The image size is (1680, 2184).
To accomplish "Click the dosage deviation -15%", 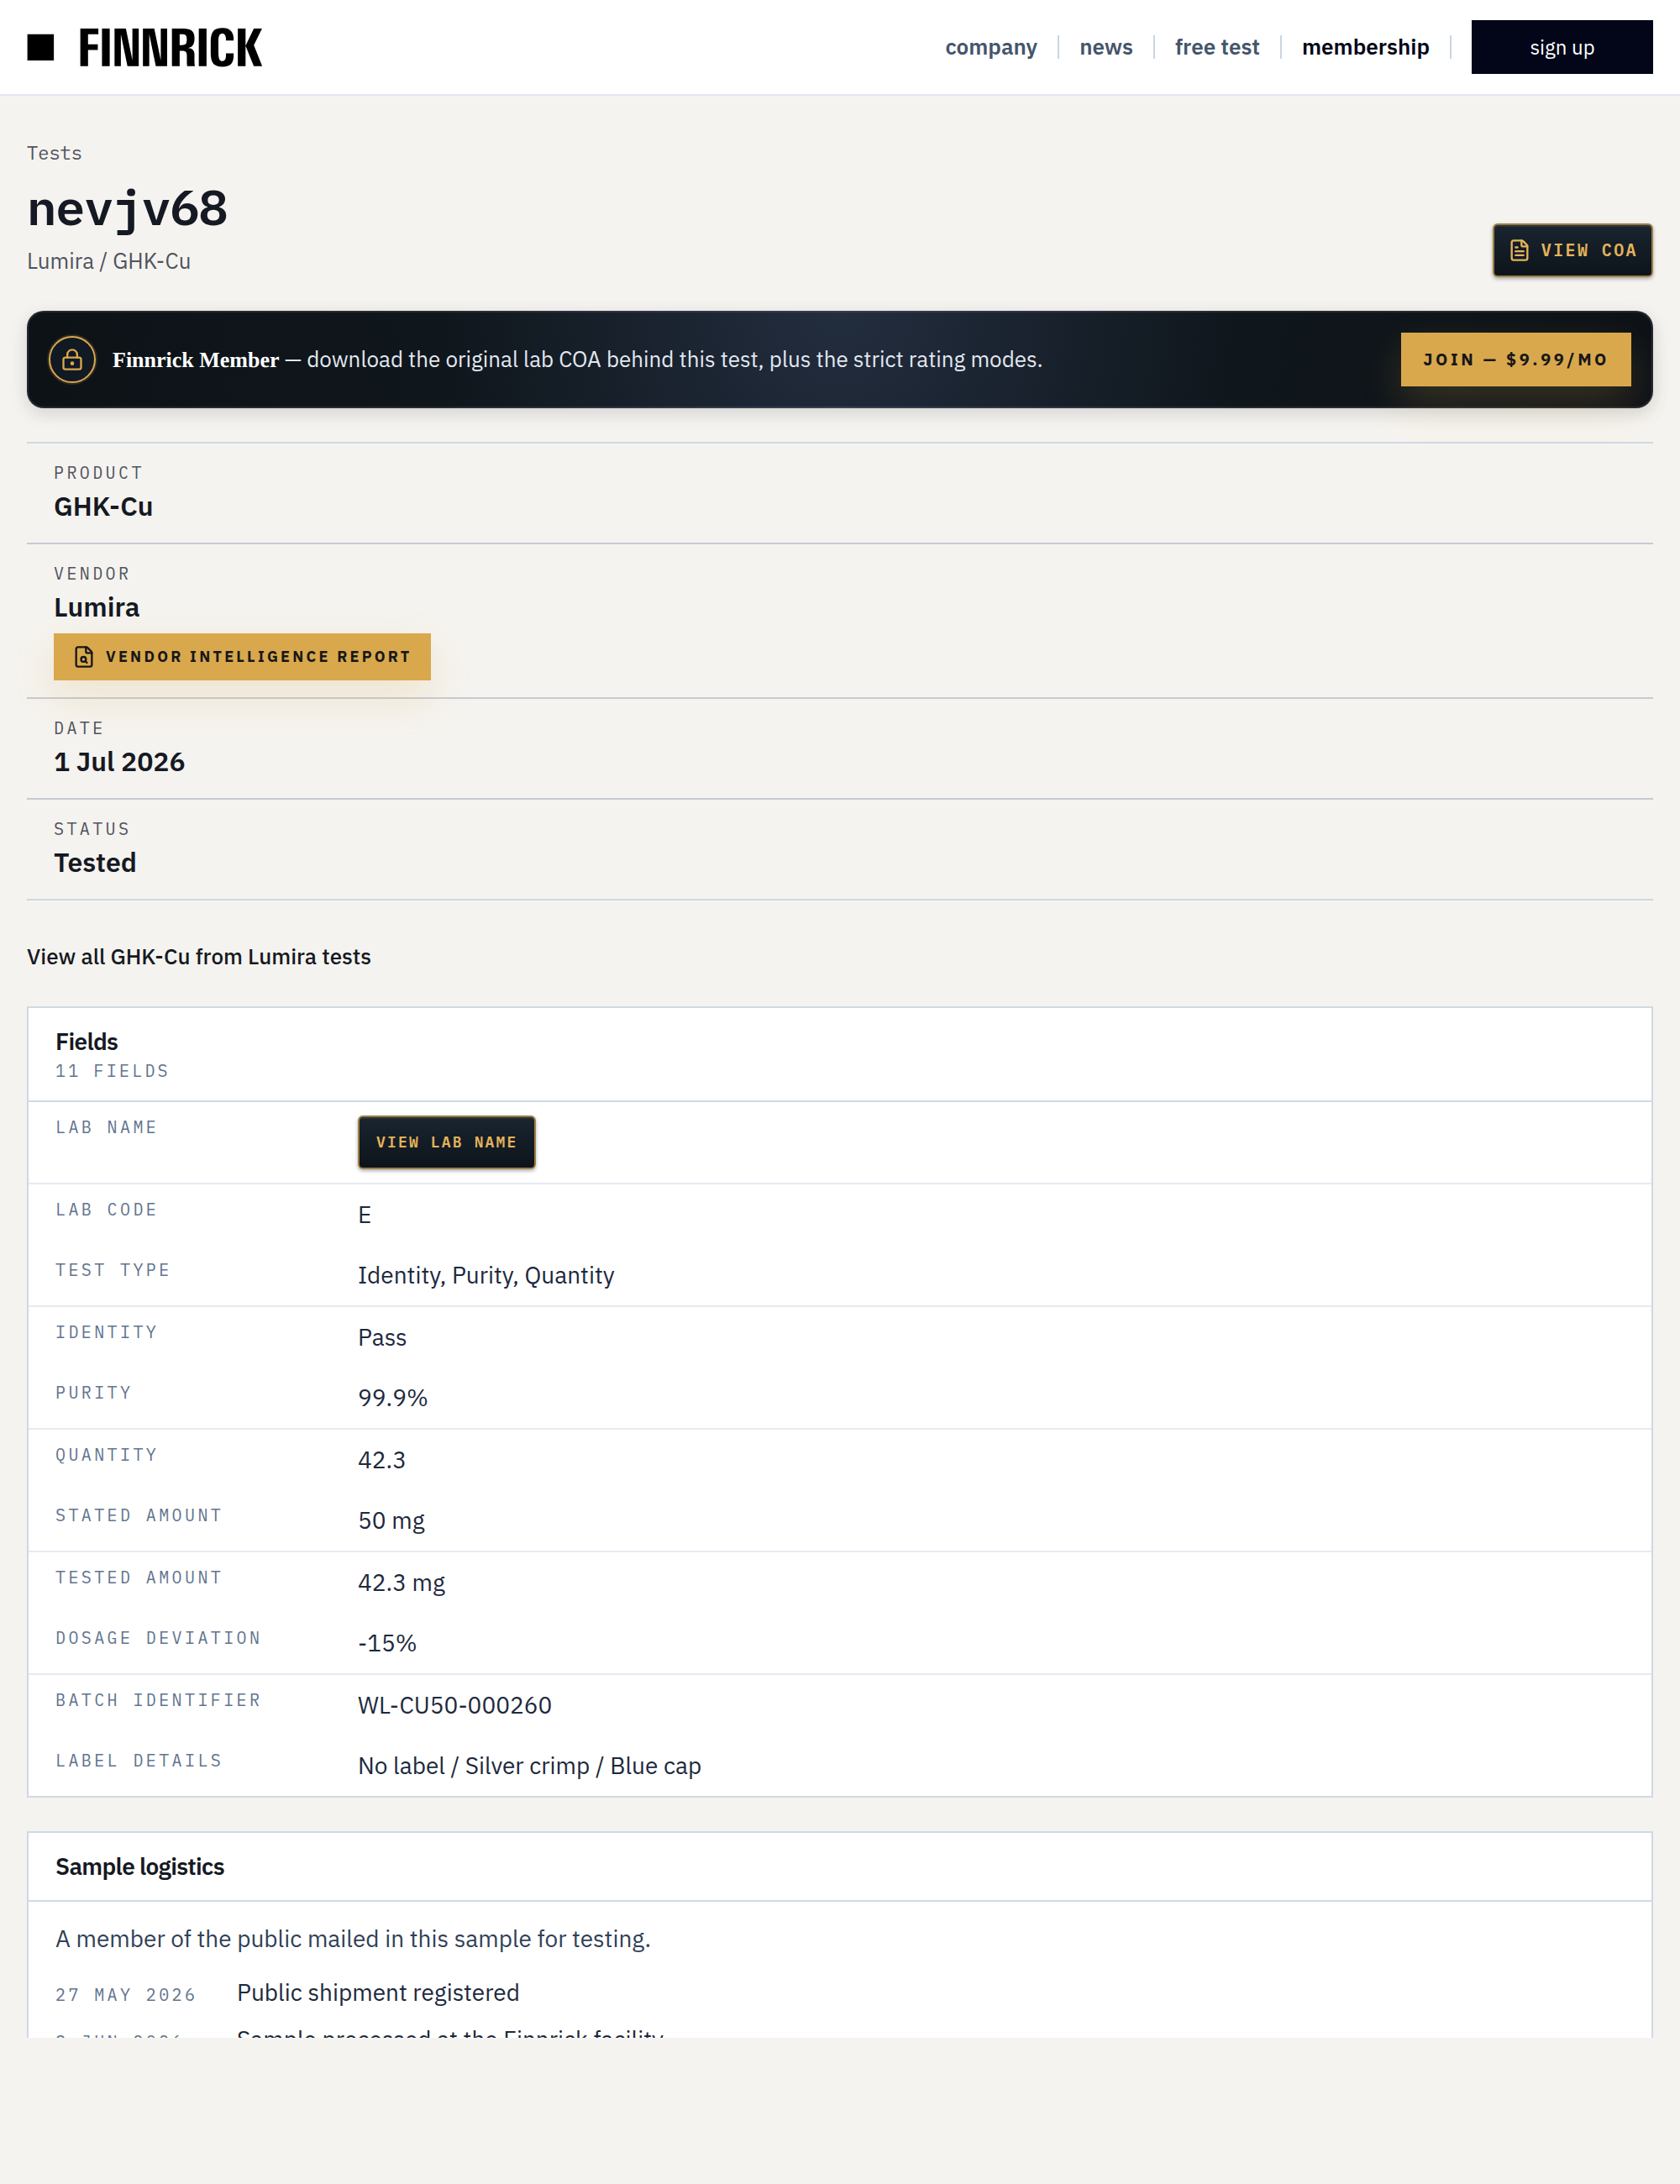I will click(387, 1643).
